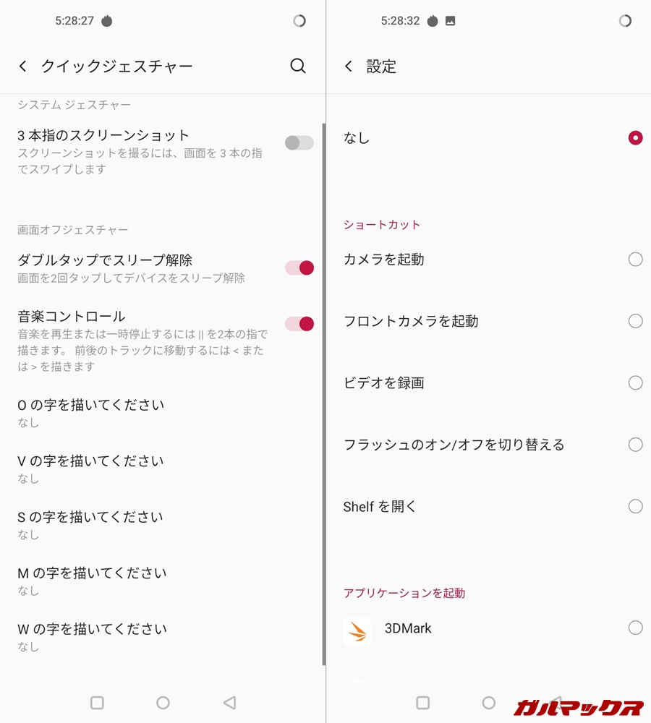Open M の字を描いてください gesture option
This screenshot has width=651, height=723.
tap(91, 580)
